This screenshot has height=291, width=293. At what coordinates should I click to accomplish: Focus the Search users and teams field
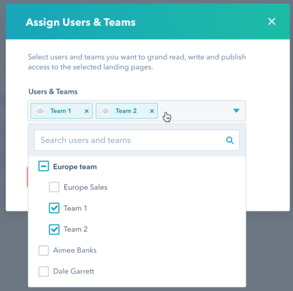click(x=137, y=140)
